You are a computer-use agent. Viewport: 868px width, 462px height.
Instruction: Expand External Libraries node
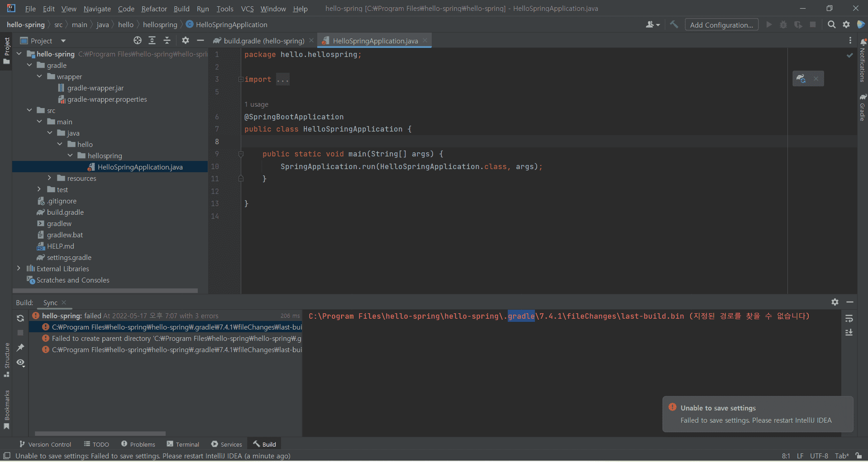(19, 269)
